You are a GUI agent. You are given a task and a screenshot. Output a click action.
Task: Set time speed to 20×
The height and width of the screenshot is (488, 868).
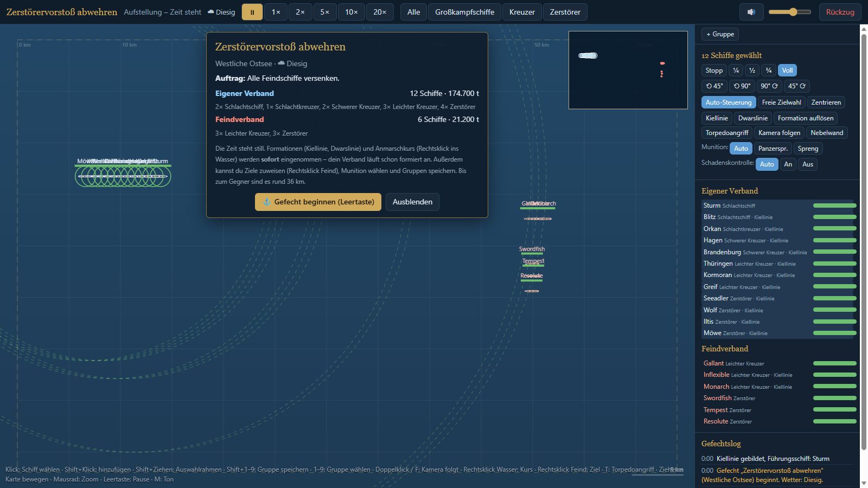(x=380, y=12)
